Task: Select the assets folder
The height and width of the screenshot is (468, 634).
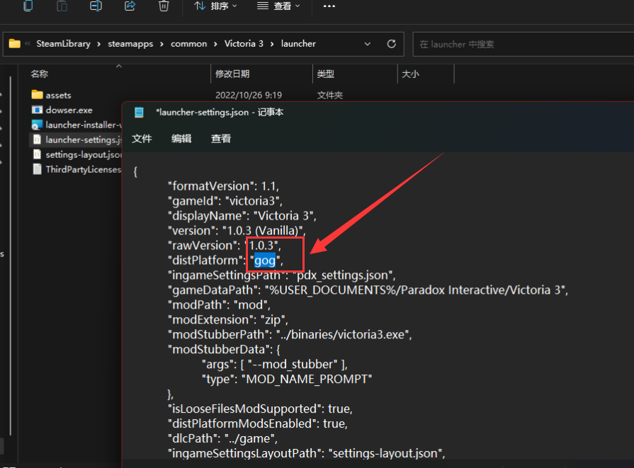Action: coord(58,96)
